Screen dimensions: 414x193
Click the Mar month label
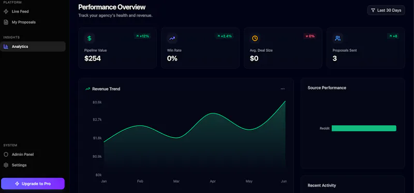pos(176,182)
